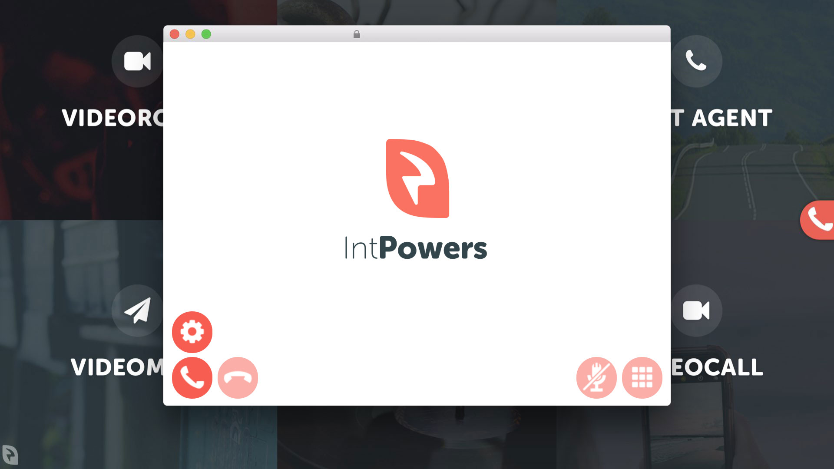Click the VIDEORO label text
This screenshot has width=834, height=469.
pos(113,118)
